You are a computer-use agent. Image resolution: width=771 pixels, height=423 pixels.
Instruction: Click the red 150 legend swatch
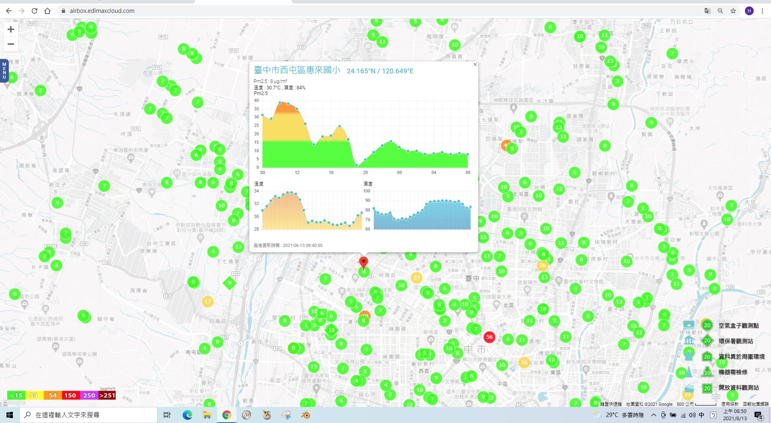[70, 395]
